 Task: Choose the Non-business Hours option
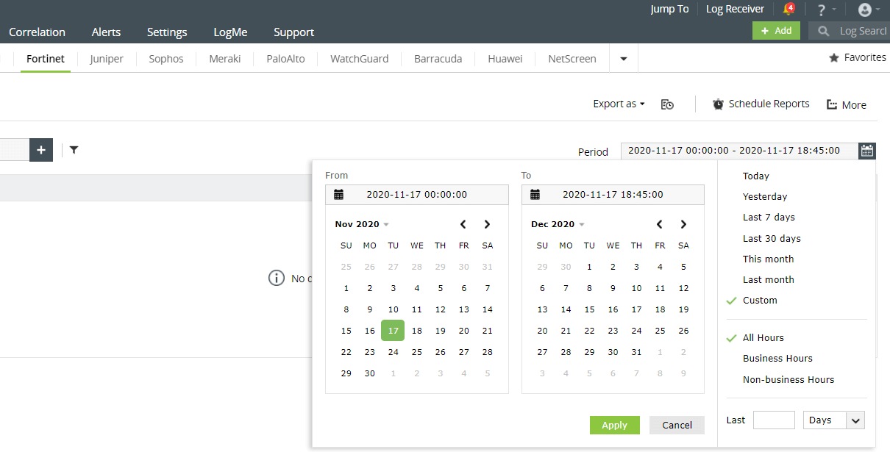(x=788, y=380)
